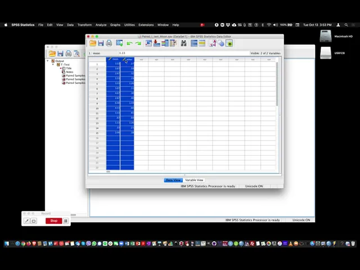The width and height of the screenshot is (360, 270).
Task: Open Find with the binoculars icon
Action: click(x=183, y=43)
